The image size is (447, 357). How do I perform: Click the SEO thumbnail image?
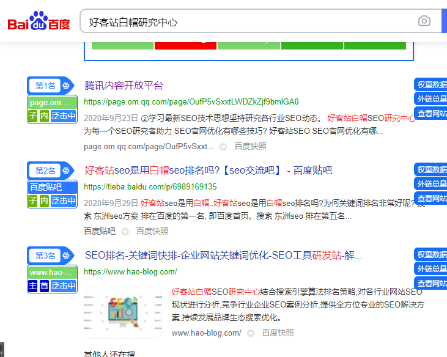(123, 312)
